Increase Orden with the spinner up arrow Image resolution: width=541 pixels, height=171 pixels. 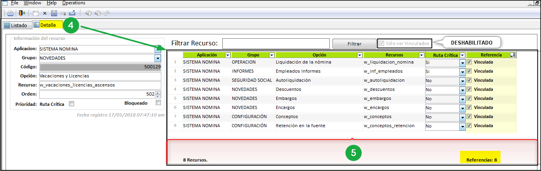(x=158, y=93)
